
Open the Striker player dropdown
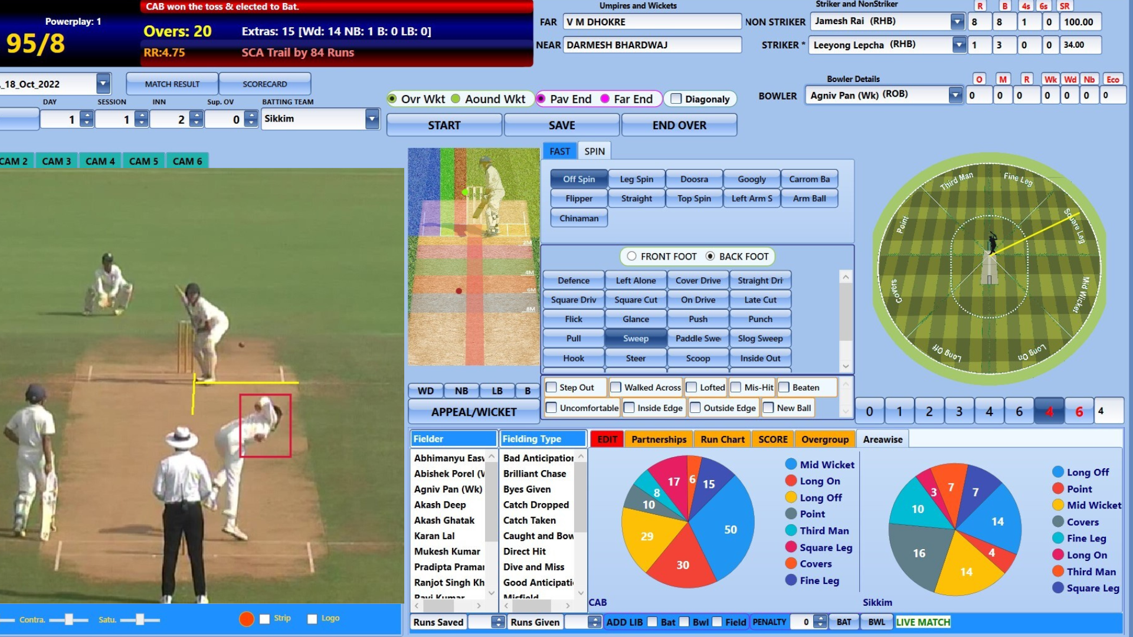pyautogui.click(x=959, y=44)
